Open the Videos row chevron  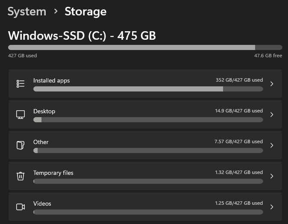point(272,207)
